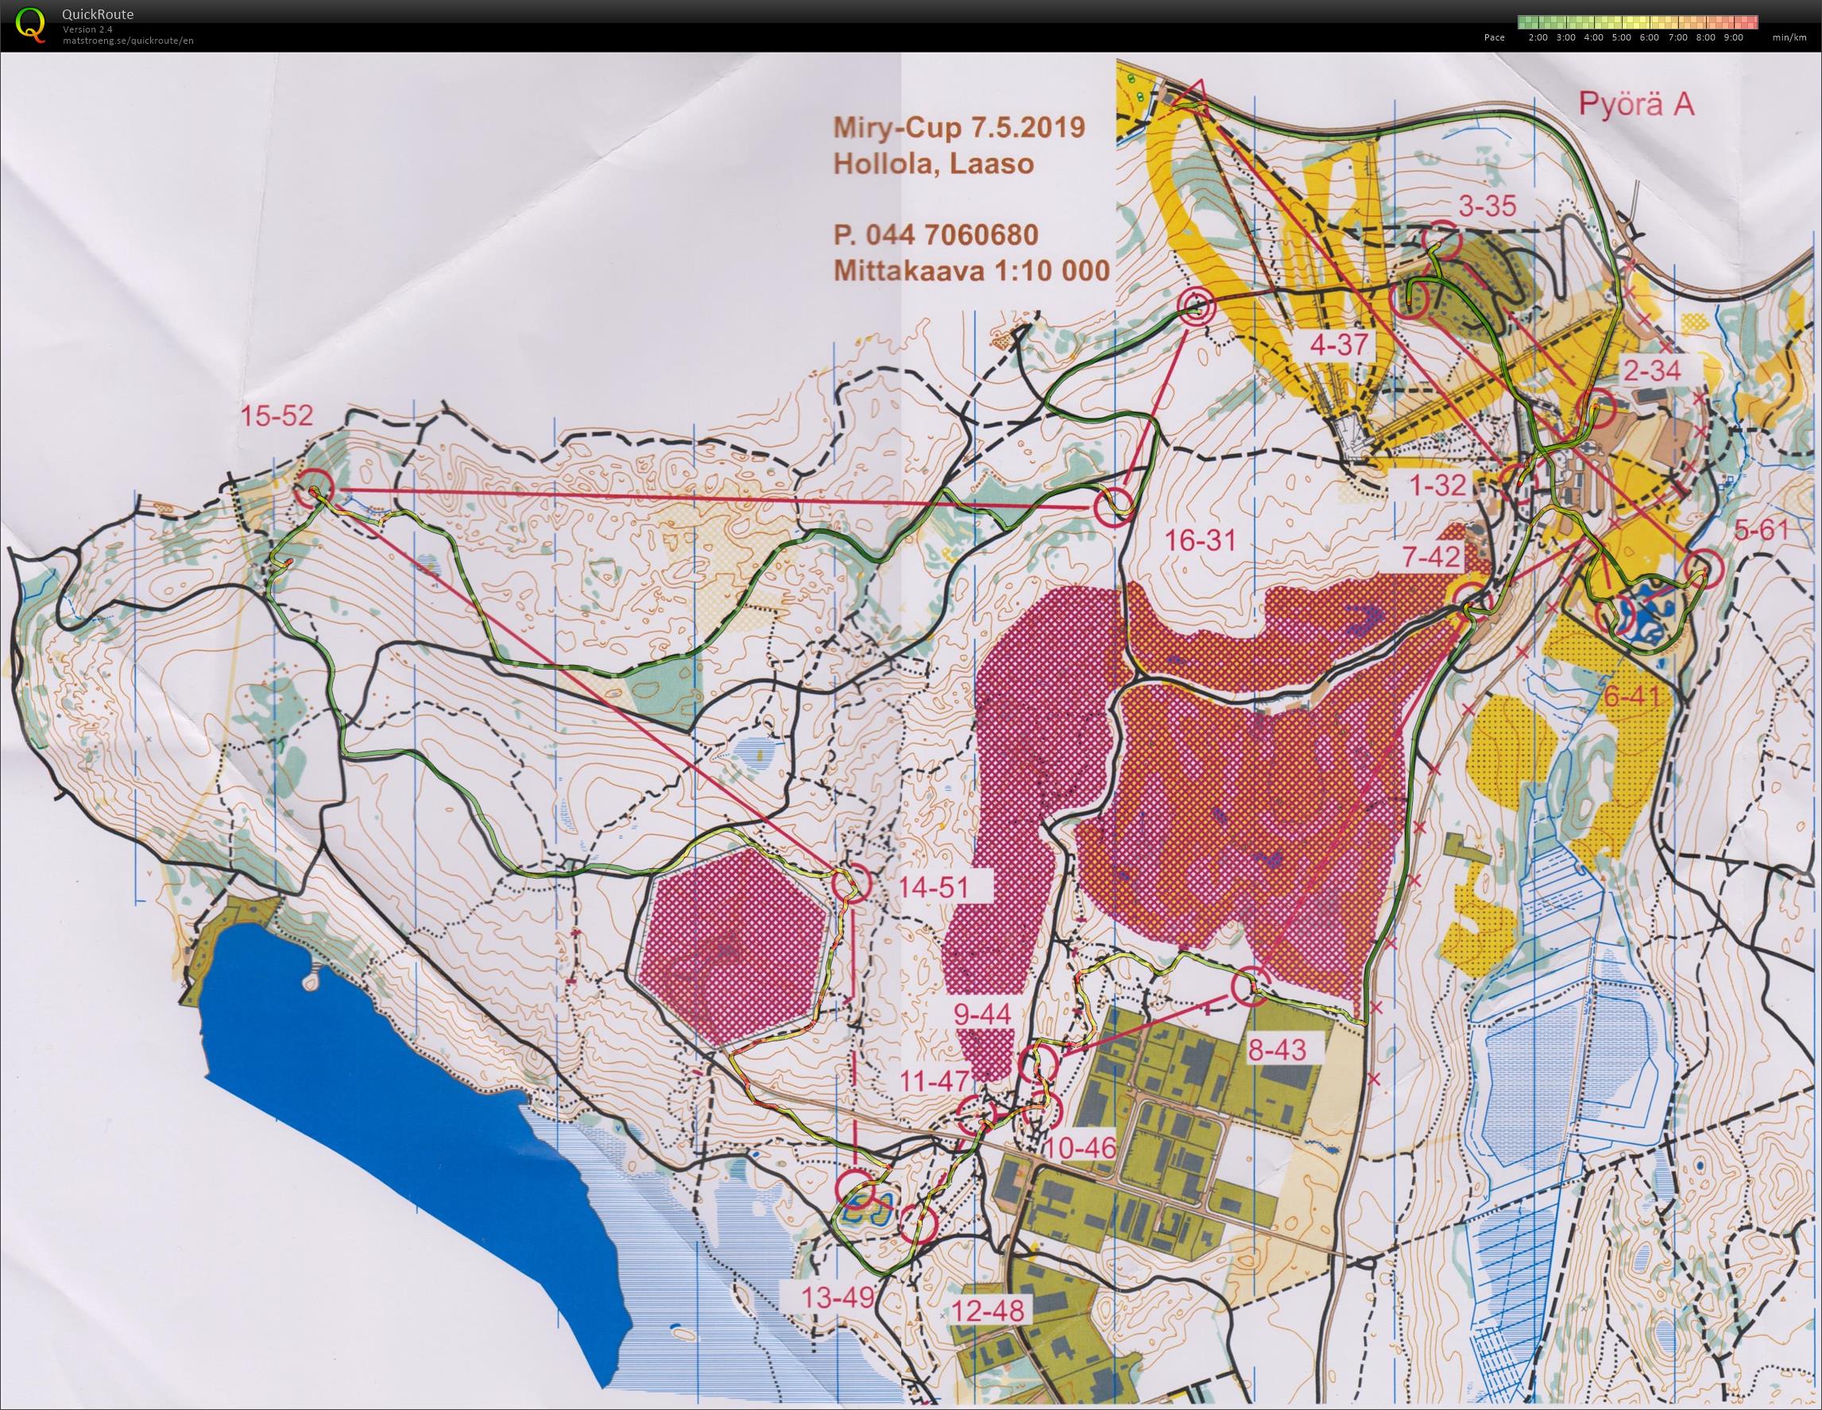The image size is (1822, 1410).
Task: Click the QuickRoute Q logo icon
Action: point(31,23)
